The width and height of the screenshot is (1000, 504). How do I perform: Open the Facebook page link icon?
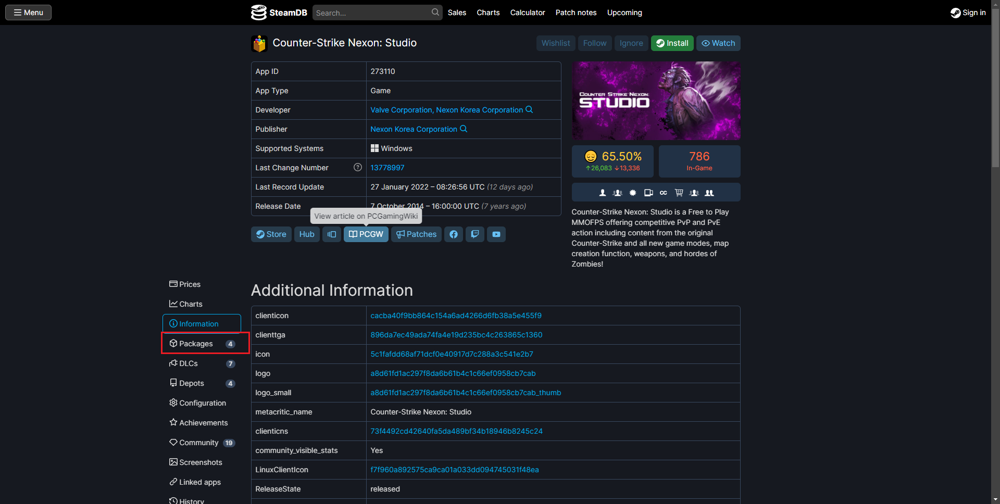pos(453,234)
